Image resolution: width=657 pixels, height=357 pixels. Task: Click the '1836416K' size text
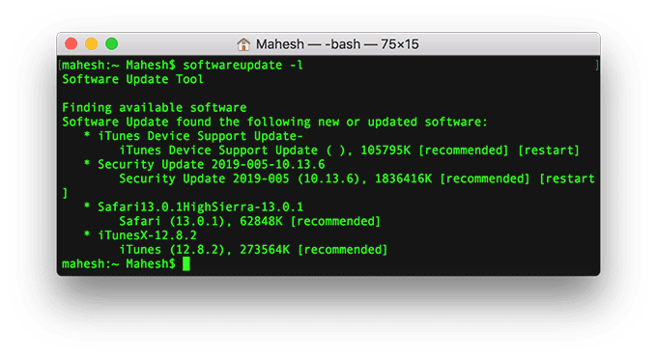pyautogui.click(x=403, y=178)
